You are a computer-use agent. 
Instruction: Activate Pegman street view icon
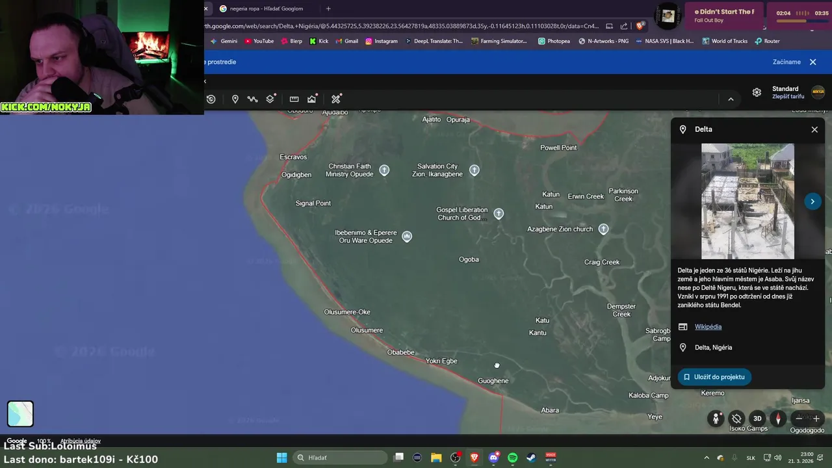pyautogui.click(x=716, y=419)
